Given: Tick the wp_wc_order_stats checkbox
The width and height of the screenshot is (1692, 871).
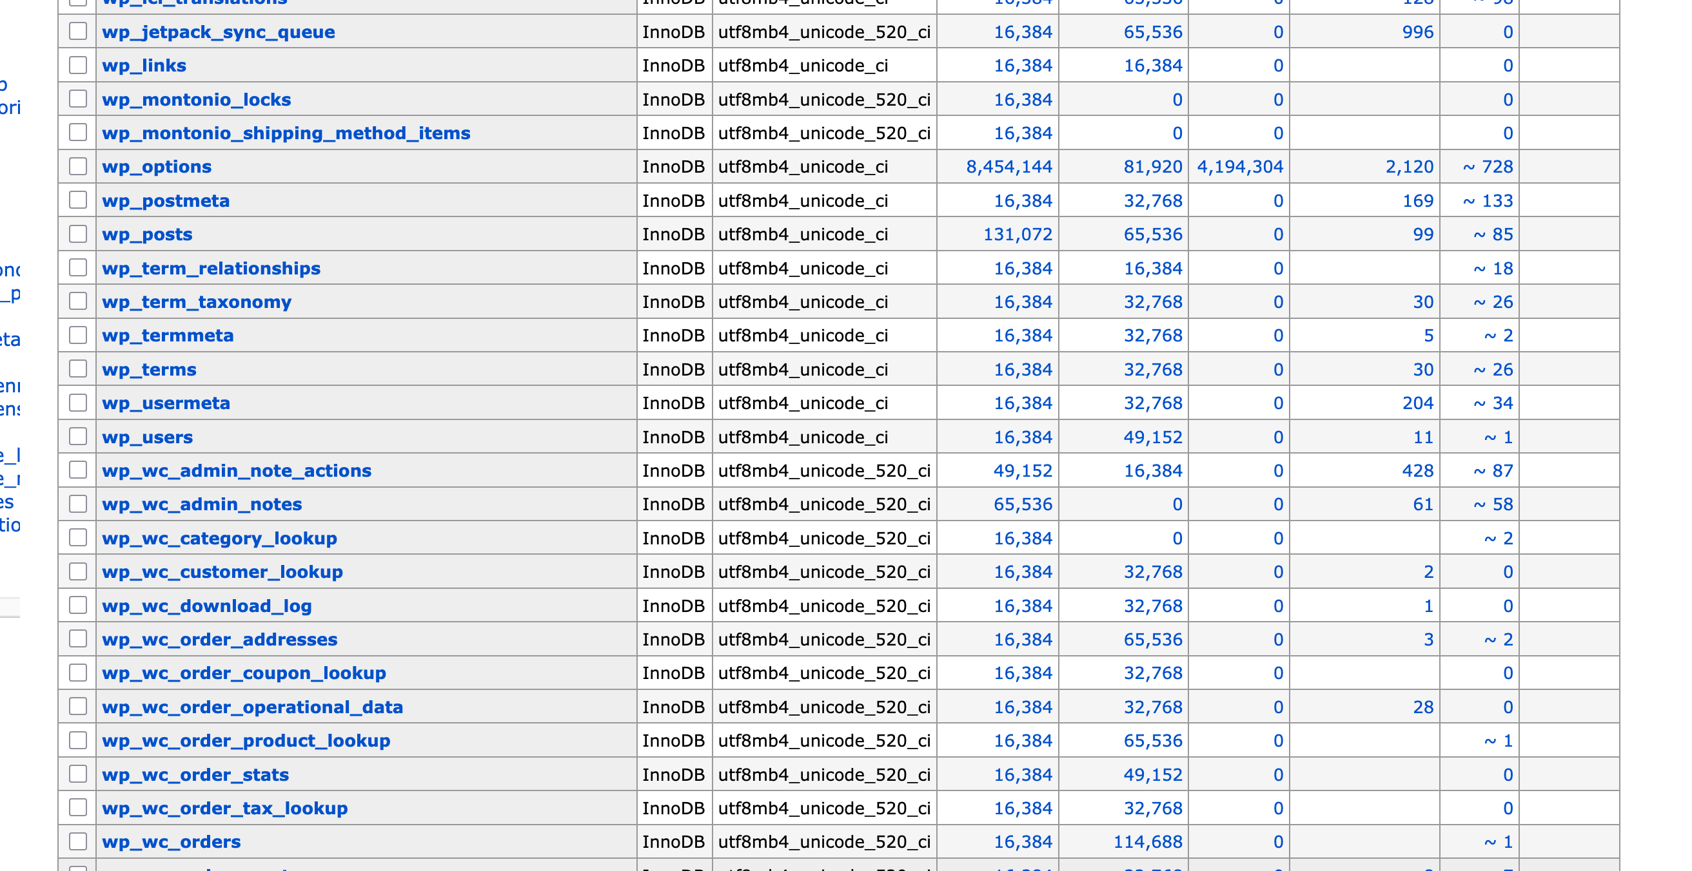Looking at the screenshot, I should tap(78, 774).
